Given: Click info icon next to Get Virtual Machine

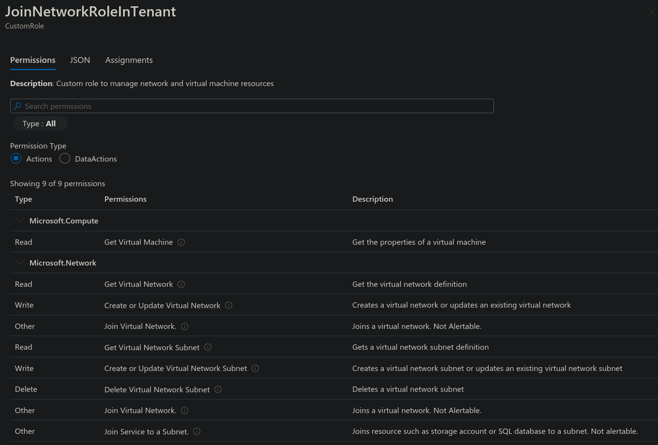Looking at the screenshot, I should click(x=181, y=242).
